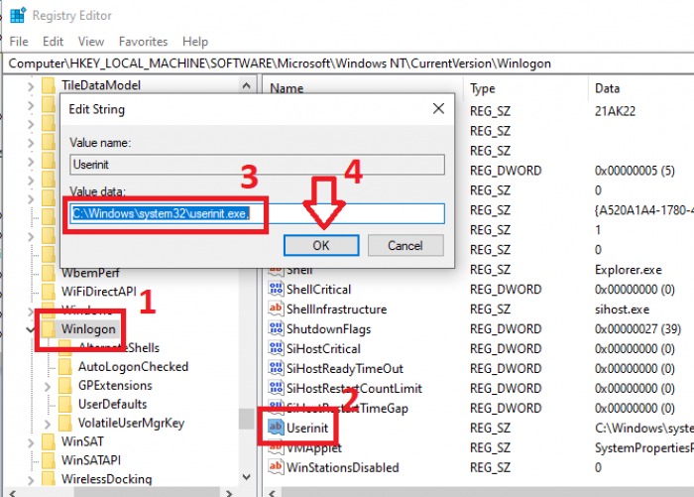Screen dimensions: 694x497
Task: Select the SiHostReadyTimeOut DWORD icon
Action: coord(276,368)
